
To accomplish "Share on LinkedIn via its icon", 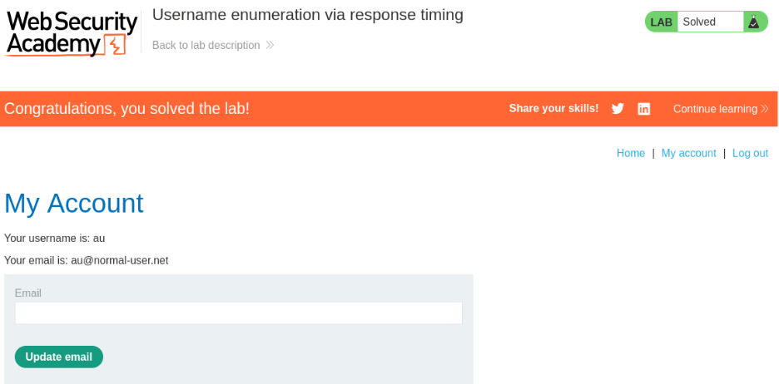I will pyautogui.click(x=643, y=109).
